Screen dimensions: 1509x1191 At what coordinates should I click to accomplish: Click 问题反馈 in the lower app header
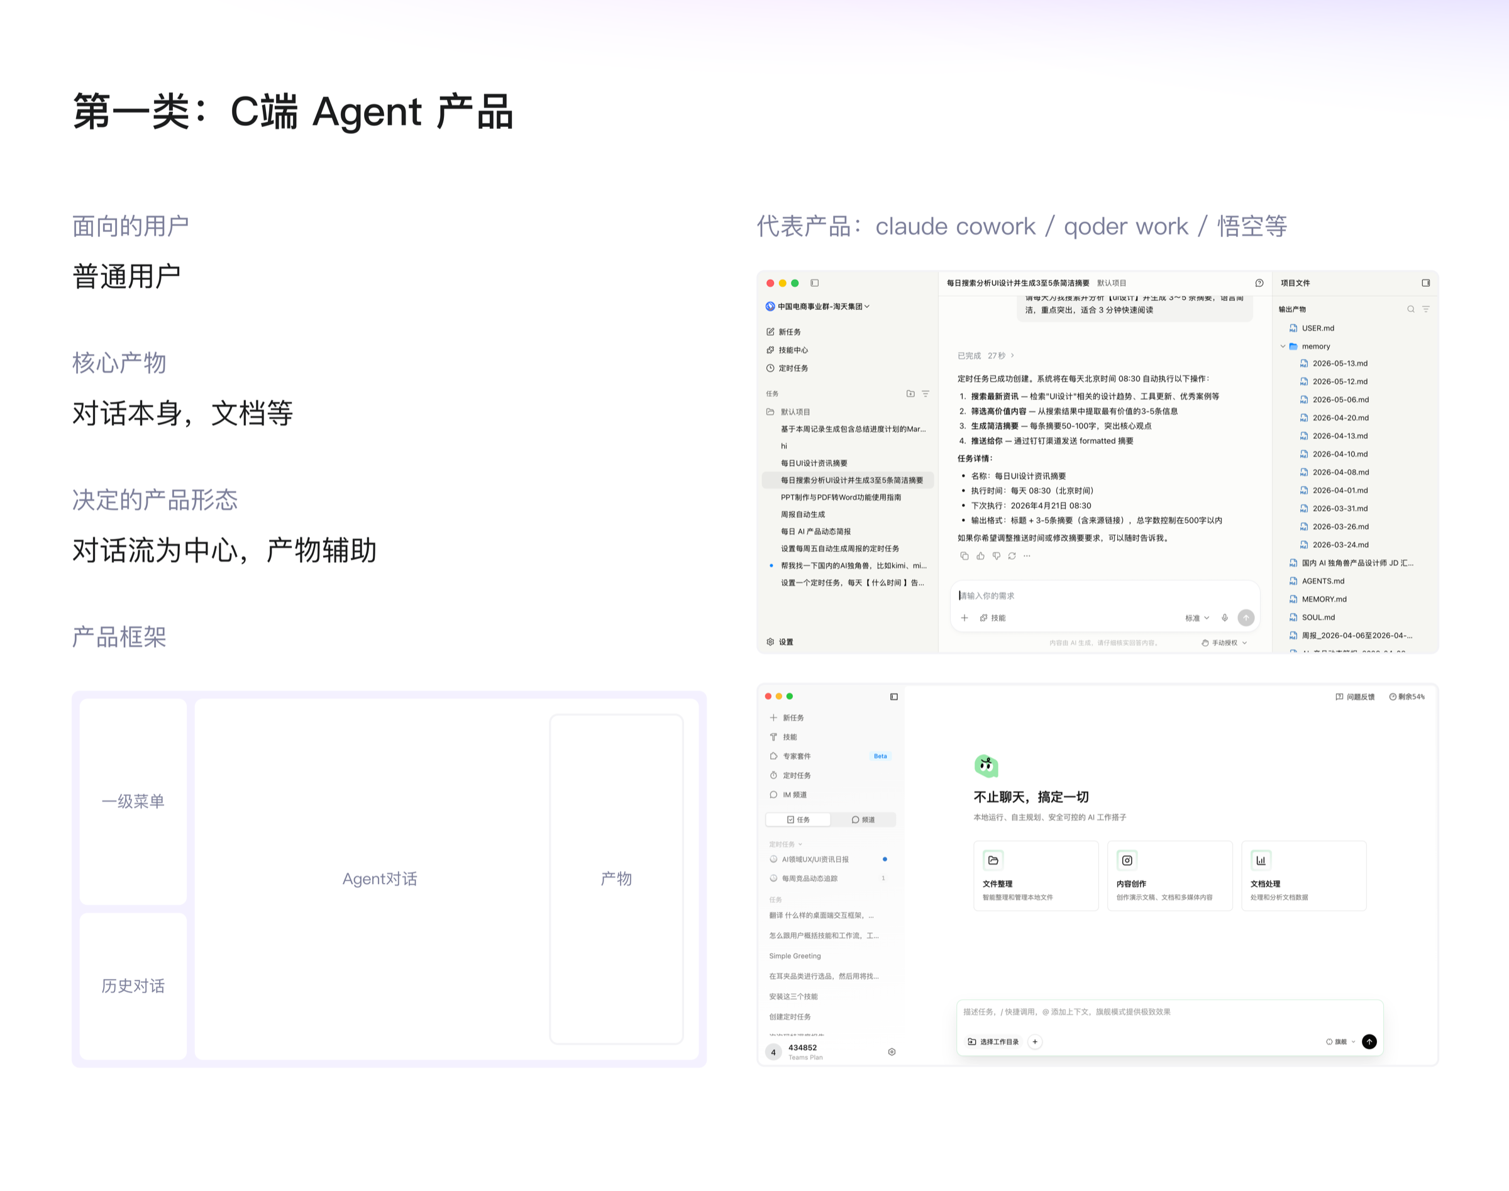pyautogui.click(x=1355, y=697)
